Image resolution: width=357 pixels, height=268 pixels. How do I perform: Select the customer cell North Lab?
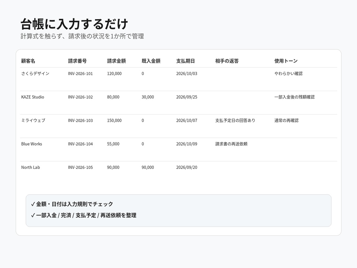click(x=31, y=167)
